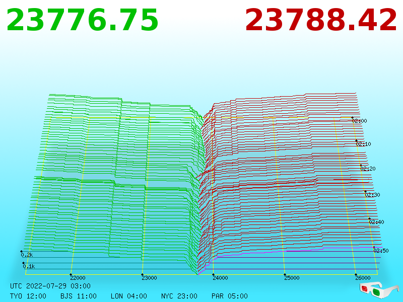This screenshot has height=302, width=403.
Task: Click the 02:40 time axis marker
Action: (376, 222)
